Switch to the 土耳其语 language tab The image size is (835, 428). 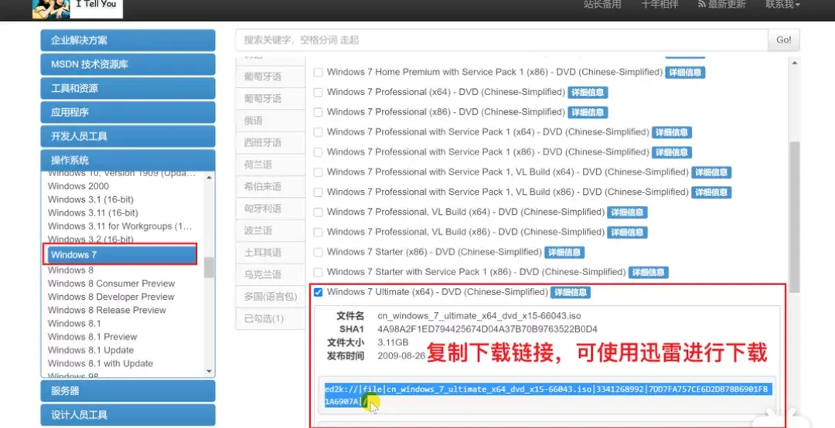point(270,253)
